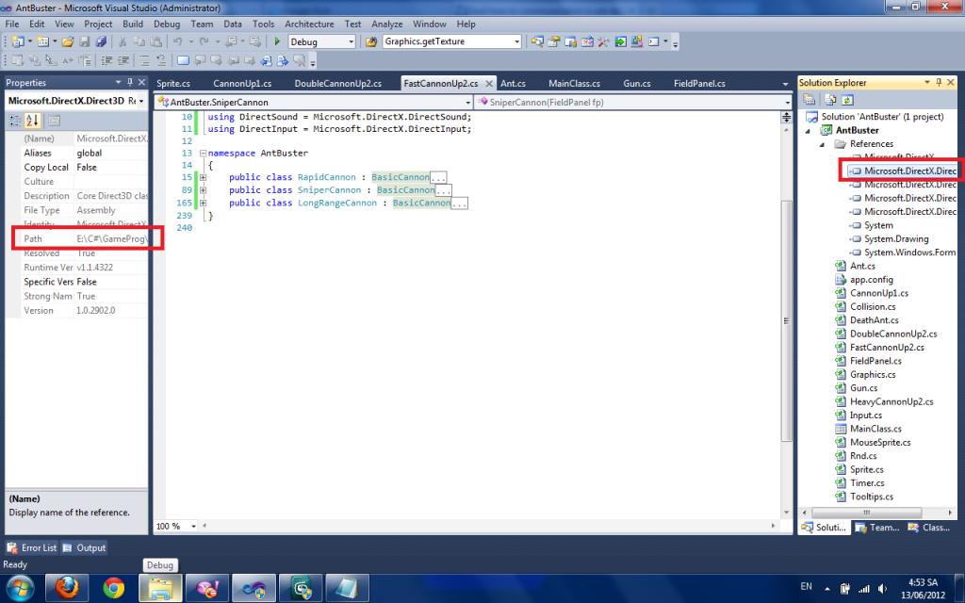Click the Categorized icon in Properties panel

15,120
